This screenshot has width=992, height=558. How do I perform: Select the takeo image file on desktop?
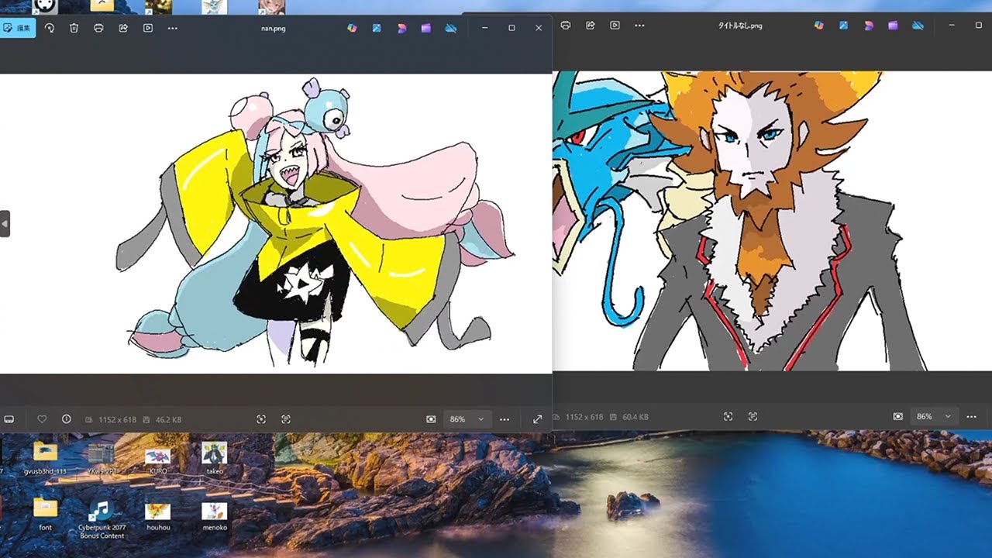click(x=214, y=458)
